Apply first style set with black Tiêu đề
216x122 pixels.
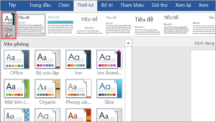click(x=31, y=25)
